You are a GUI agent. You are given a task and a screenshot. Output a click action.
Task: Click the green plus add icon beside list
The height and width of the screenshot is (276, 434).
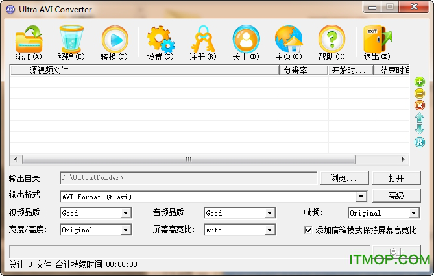(420, 82)
